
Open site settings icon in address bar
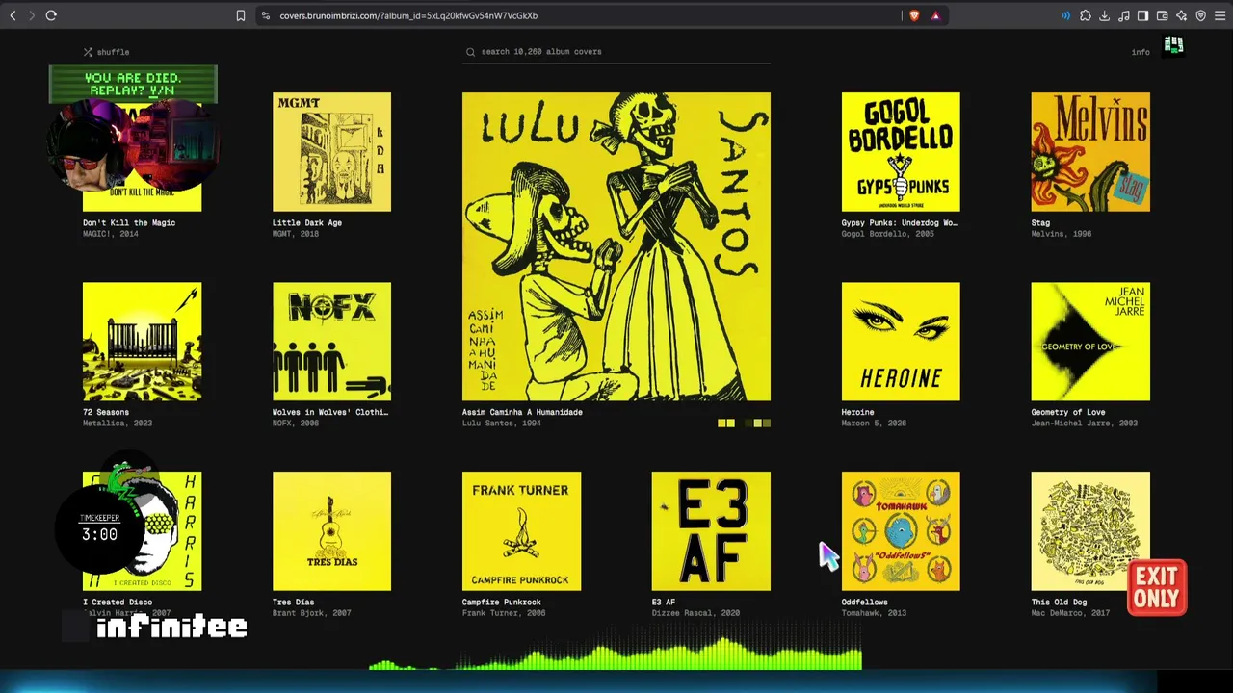coord(266,15)
